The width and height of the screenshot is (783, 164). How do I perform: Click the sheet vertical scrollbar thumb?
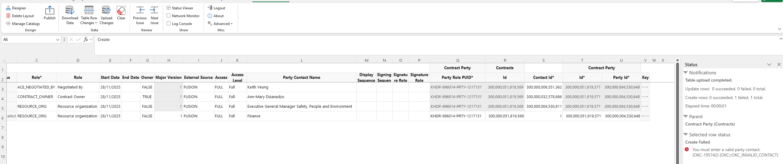677,113
